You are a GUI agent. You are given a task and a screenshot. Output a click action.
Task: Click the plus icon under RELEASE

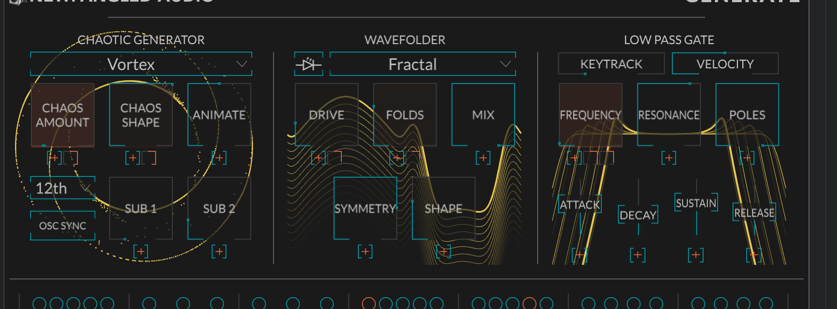pyautogui.click(x=754, y=255)
